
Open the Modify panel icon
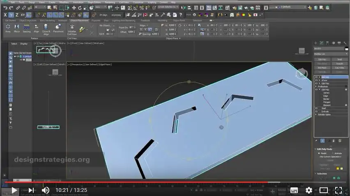tap(321, 43)
